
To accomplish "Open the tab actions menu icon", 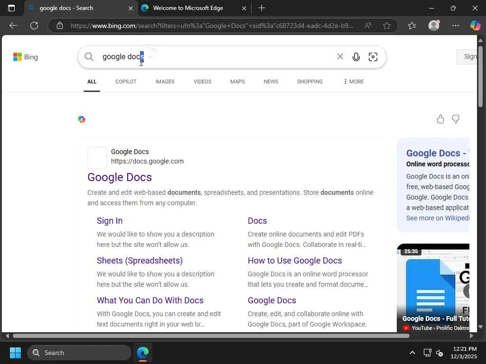I will [11, 8].
